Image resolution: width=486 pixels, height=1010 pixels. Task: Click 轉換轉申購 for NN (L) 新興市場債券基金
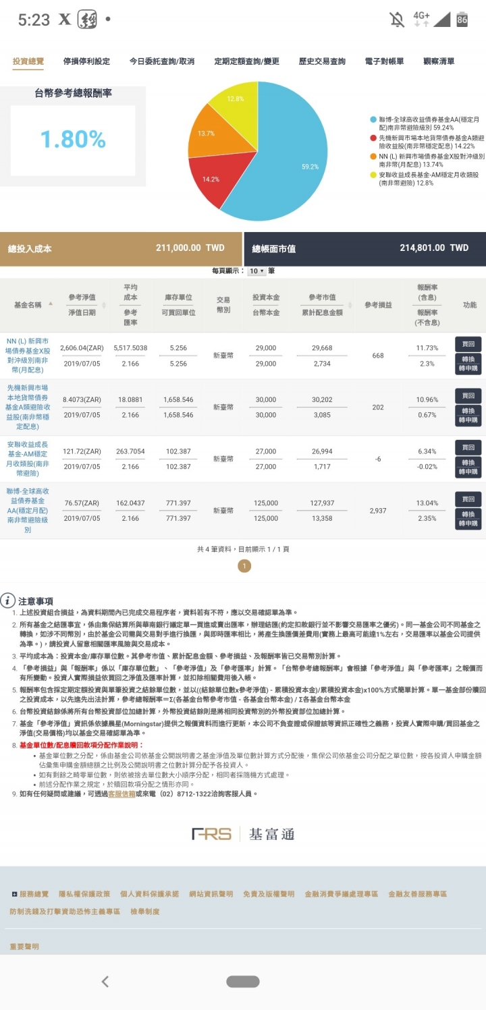468,364
